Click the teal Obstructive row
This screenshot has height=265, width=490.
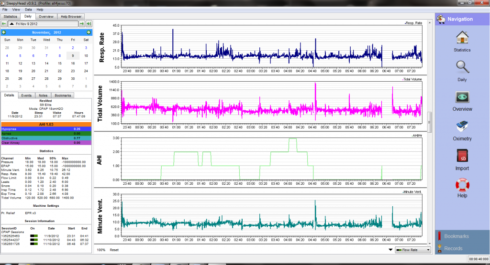pyautogui.click(x=46, y=138)
